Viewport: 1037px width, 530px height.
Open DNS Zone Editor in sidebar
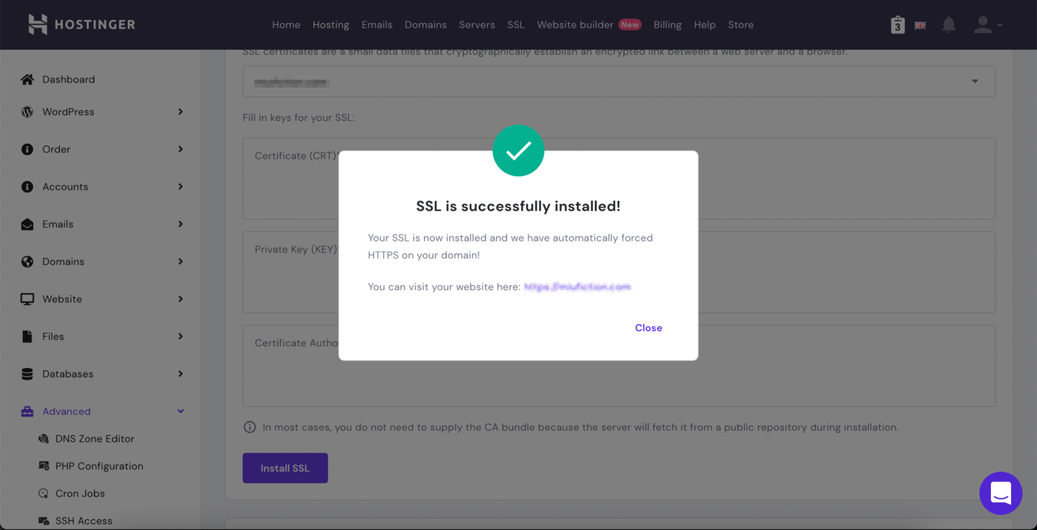tap(95, 439)
